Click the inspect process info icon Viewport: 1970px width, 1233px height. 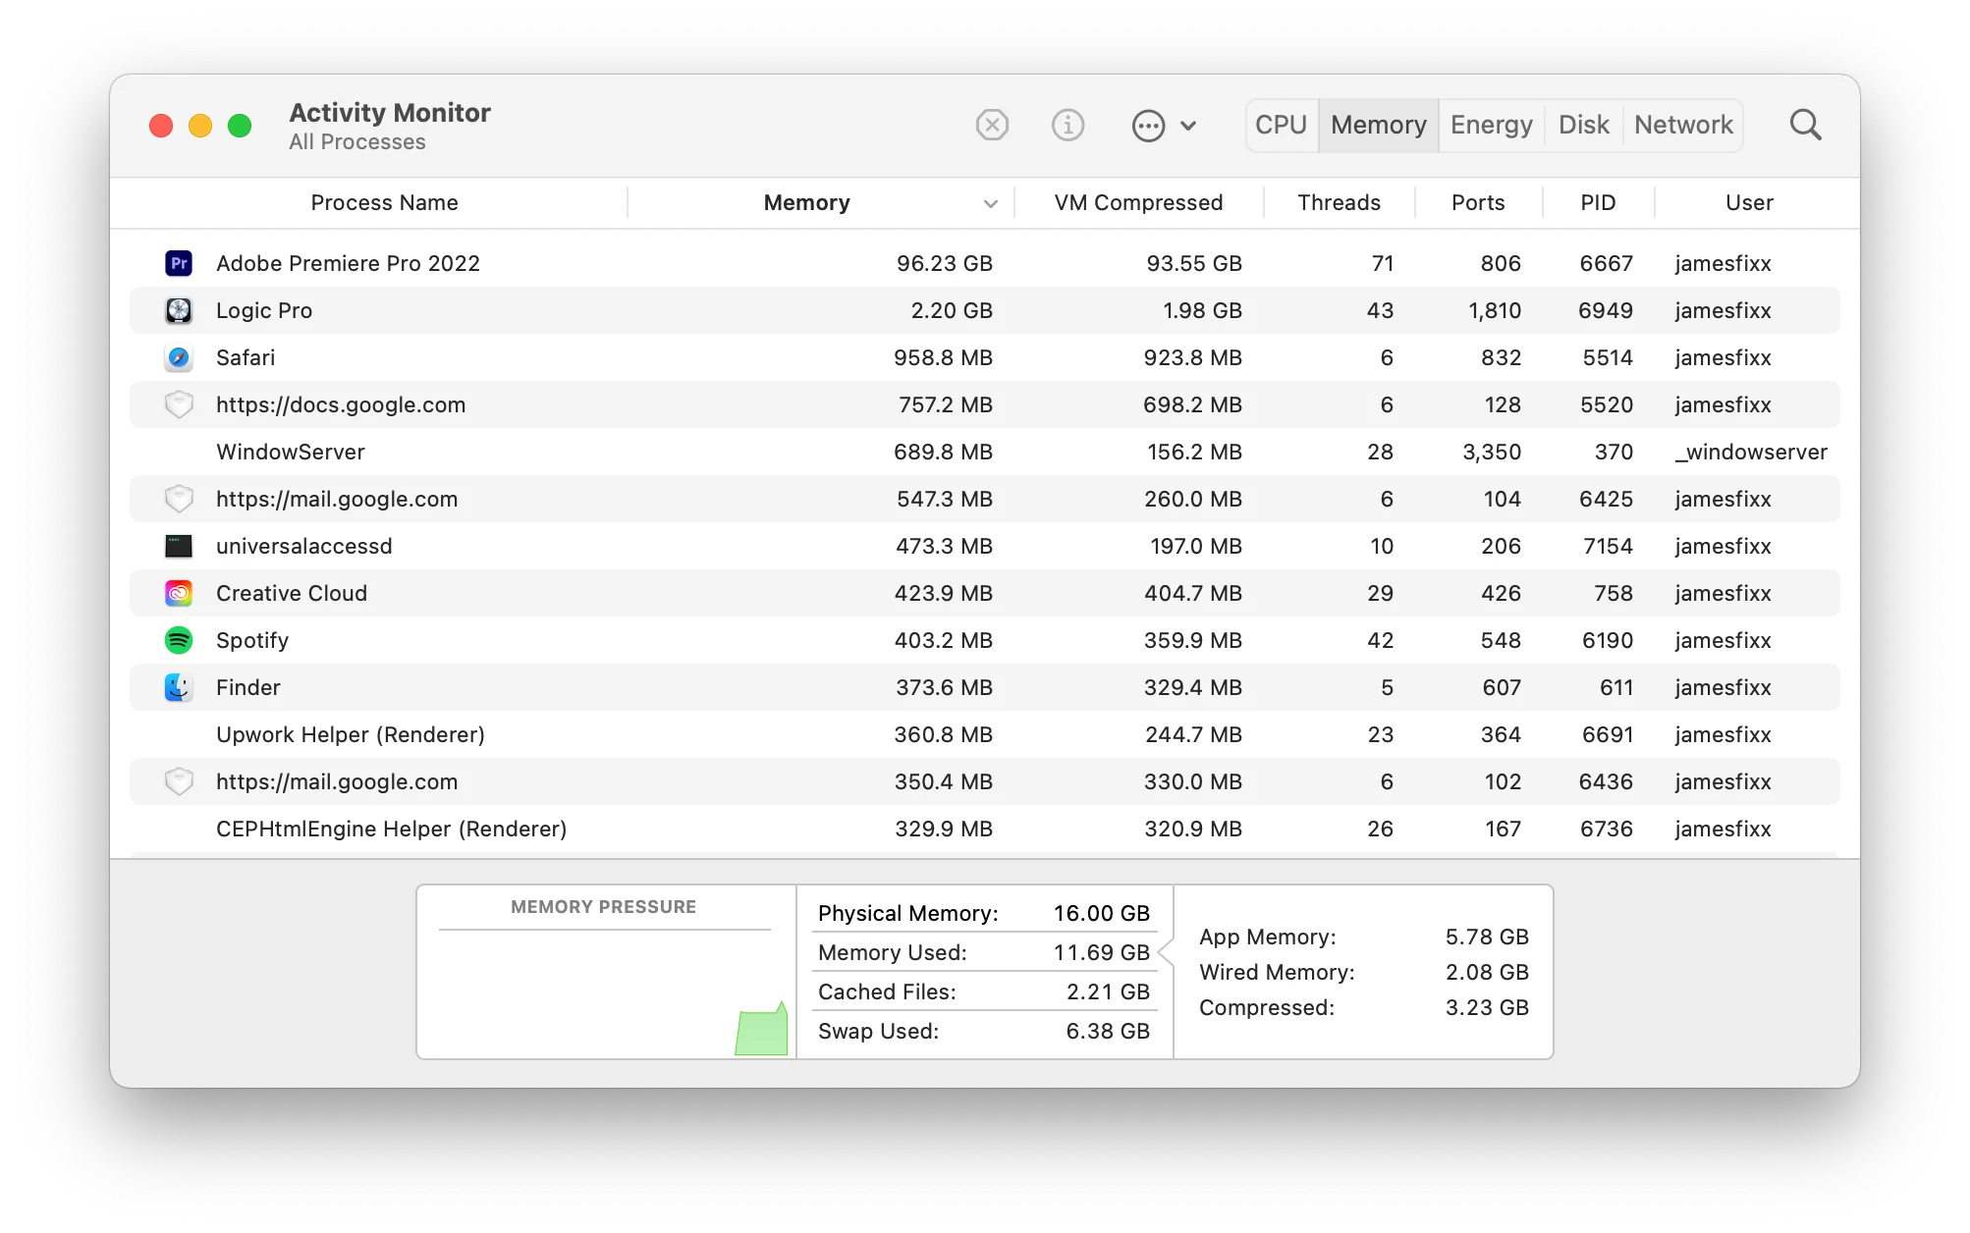[1067, 126]
